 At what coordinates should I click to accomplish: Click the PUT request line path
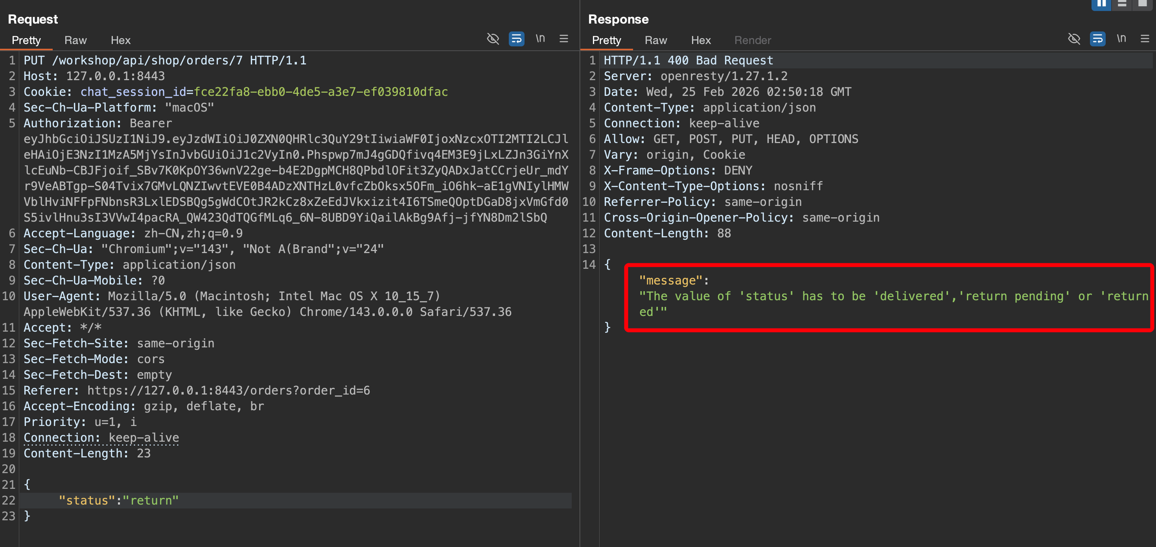click(147, 60)
